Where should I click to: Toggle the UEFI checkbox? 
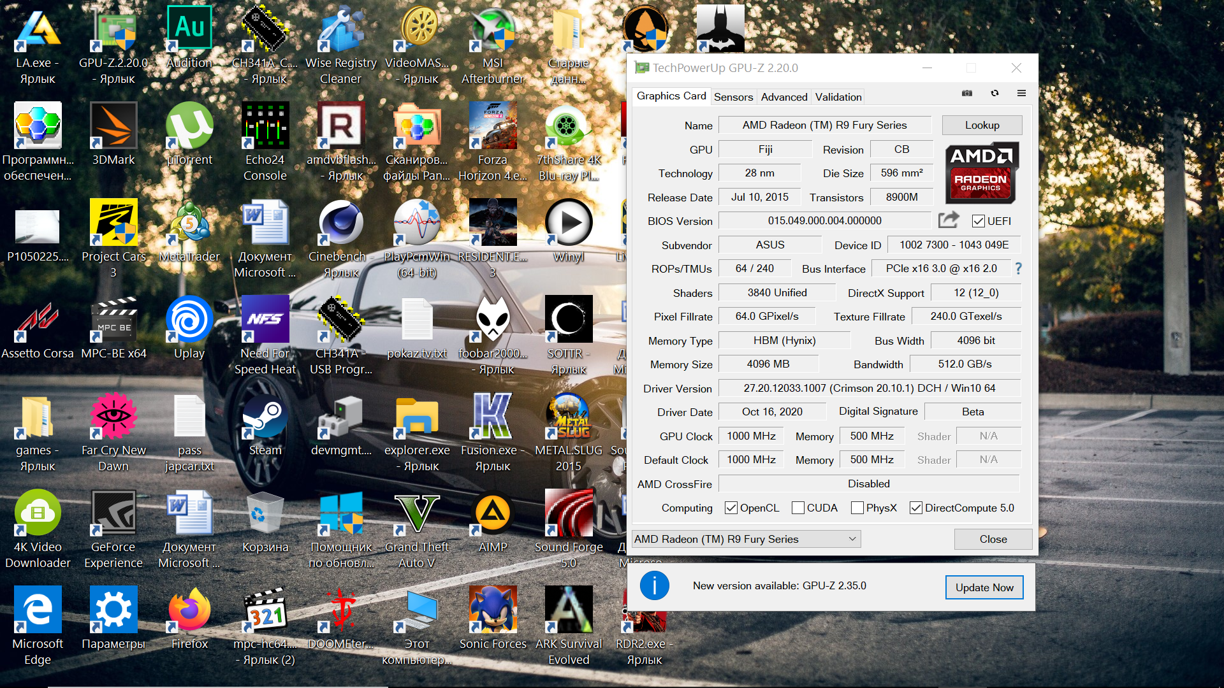tap(978, 221)
